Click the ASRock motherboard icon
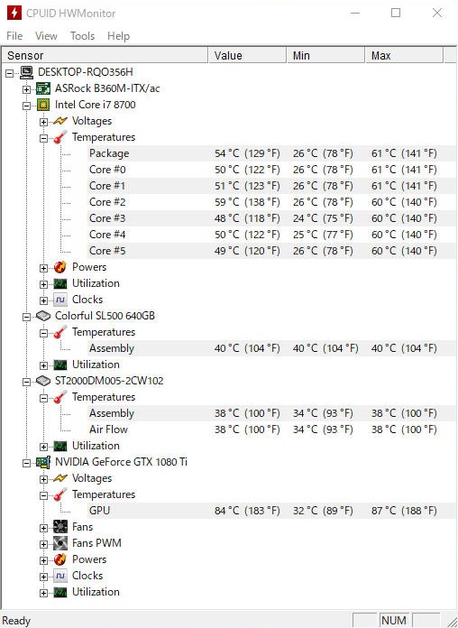Screen dimensions: 458x628 click(43, 88)
